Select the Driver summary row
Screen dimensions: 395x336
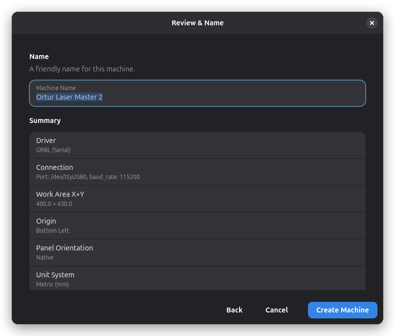(x=197, y=145)
